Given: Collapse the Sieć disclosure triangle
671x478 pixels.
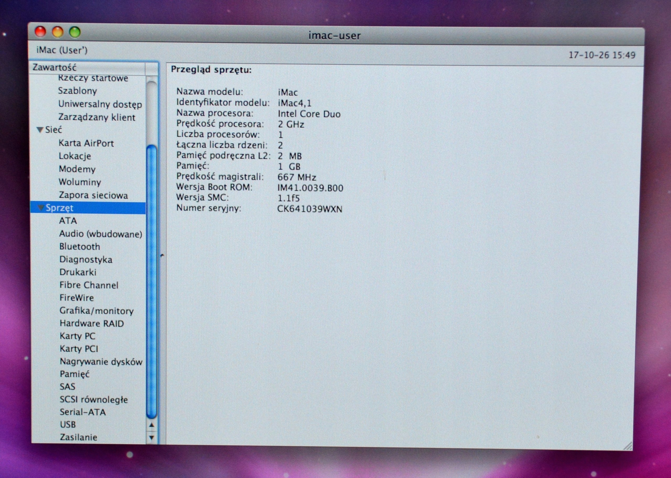Looking at the screenshot, I should coord(40,130).
